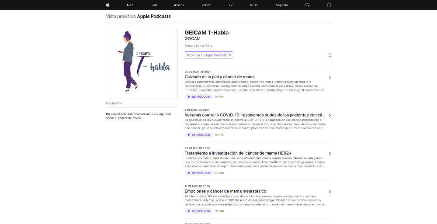Image resolution: width=437 pixels, height=224 pixels.
Task: Open the iPad menu item
Action: [x=153, y=5]
